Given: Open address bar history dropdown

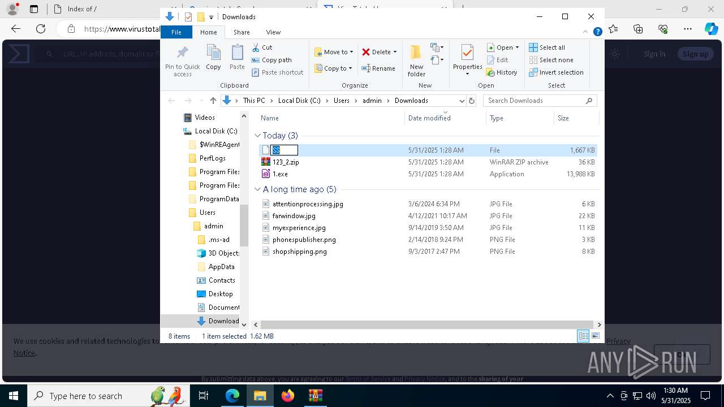Looking at the screenshot, I should (x=462, y=101).
